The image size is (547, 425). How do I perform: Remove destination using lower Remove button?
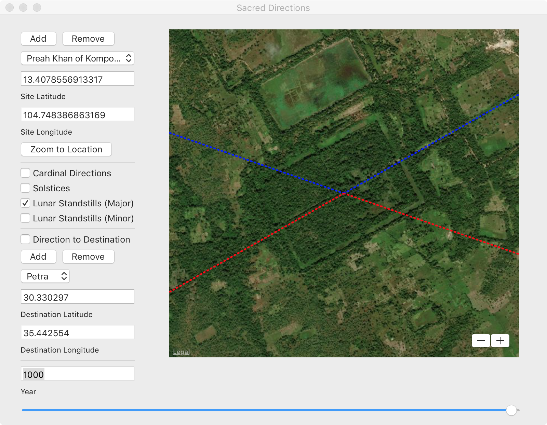tap(88, 257)
